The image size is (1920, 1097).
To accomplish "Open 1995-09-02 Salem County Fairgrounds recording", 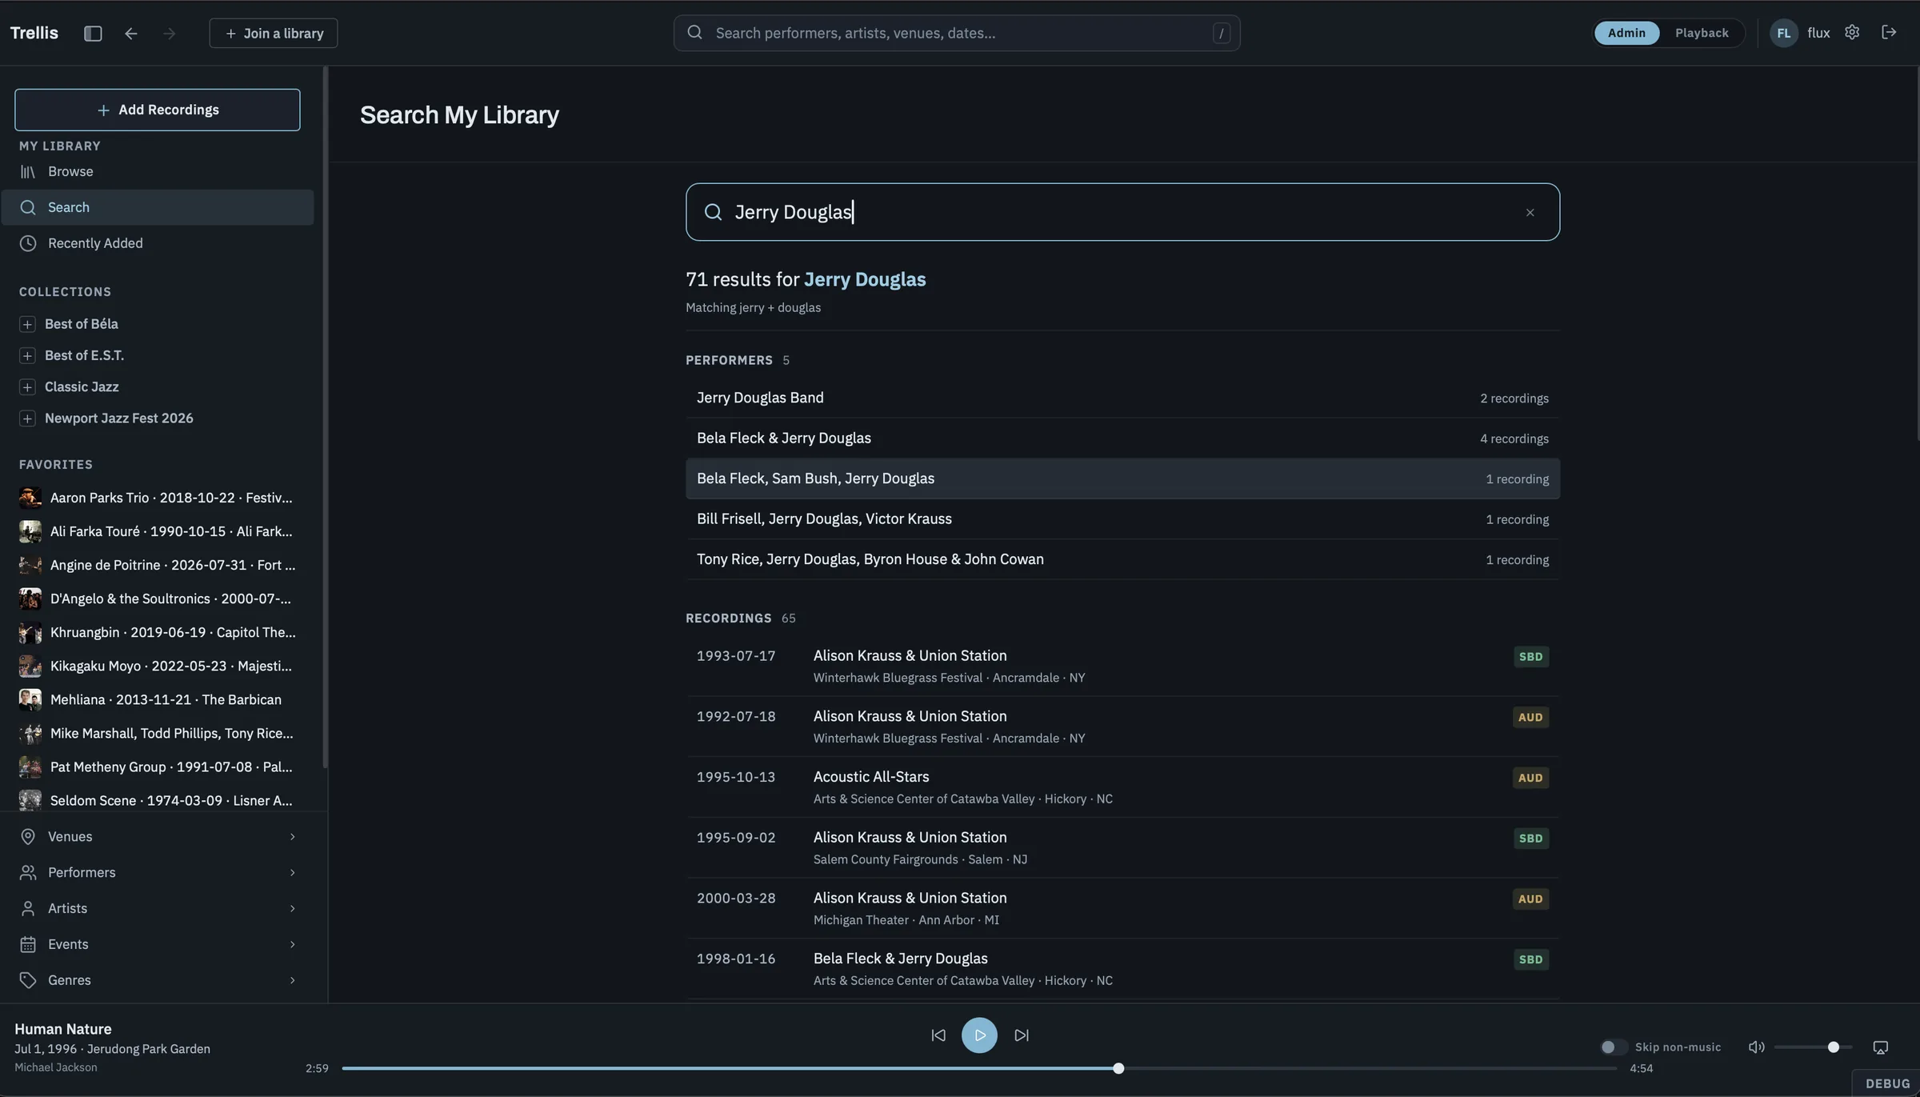I will click(x=1122, y=847).
